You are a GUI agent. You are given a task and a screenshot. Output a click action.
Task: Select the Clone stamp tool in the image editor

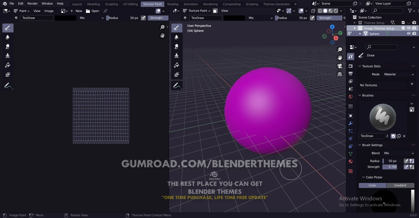click(x=8, y=56)
